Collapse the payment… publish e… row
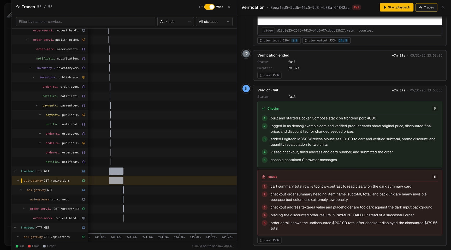451x250 pixels. (40, 115)
